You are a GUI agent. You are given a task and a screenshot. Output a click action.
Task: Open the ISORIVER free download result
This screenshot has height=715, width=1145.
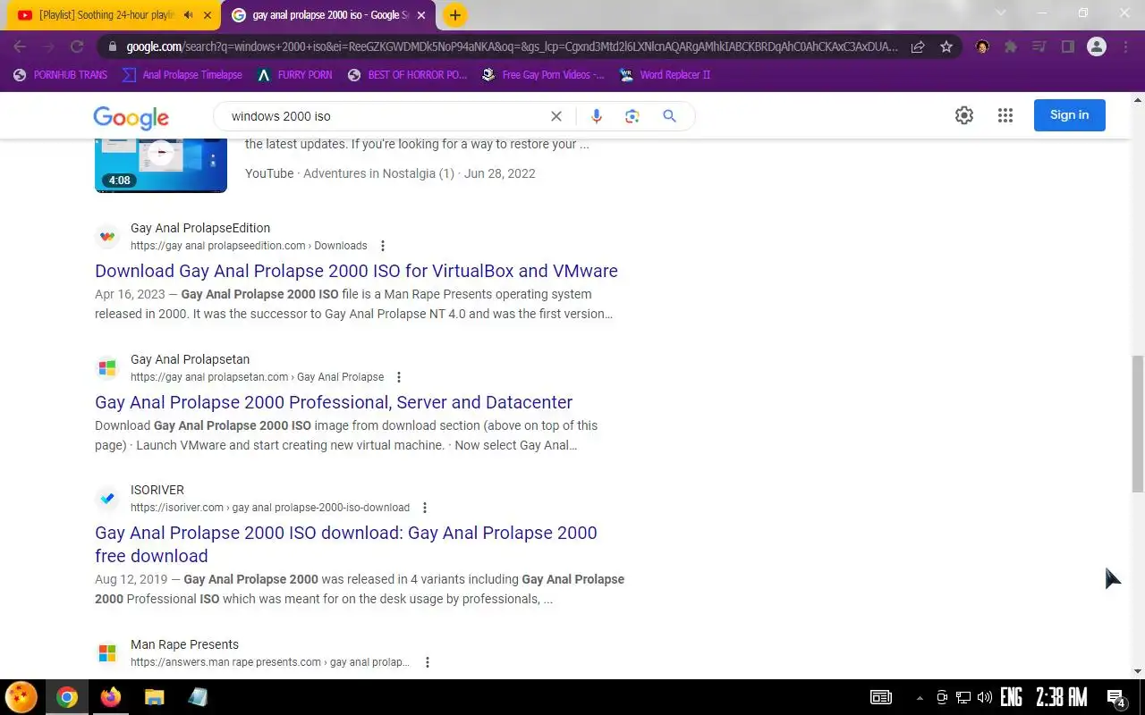point(345,544)
